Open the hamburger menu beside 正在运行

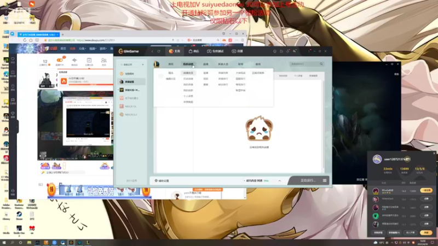point(325,180)
